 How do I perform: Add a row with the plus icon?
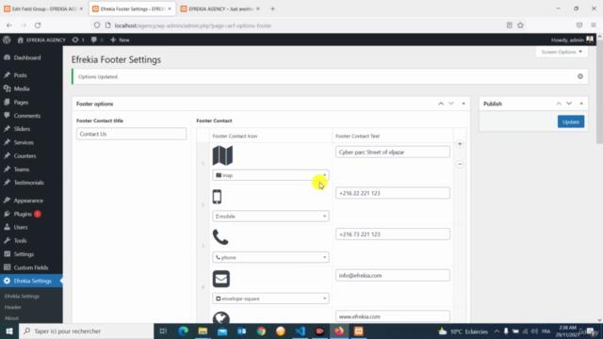(460, 144)
